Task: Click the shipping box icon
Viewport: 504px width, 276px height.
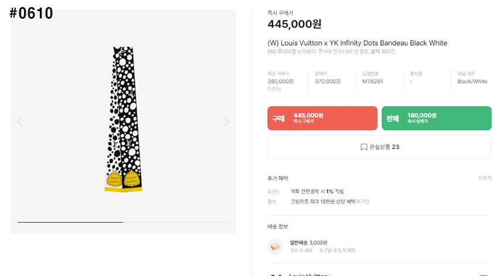Action: pos(275,246)
